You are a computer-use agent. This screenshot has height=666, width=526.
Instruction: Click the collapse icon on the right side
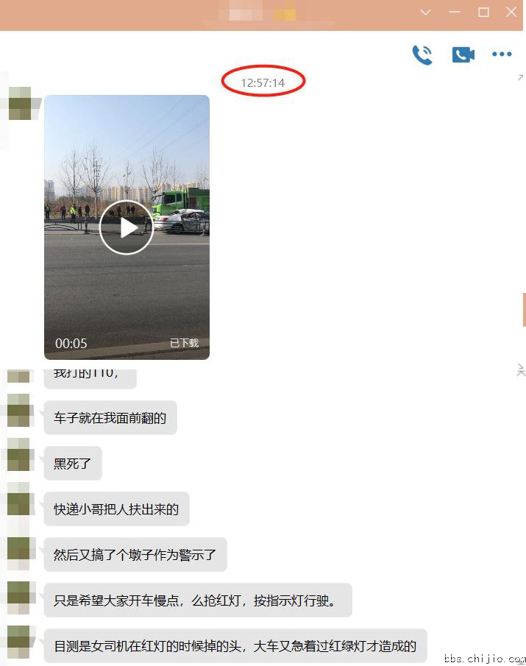coord(520,370)
